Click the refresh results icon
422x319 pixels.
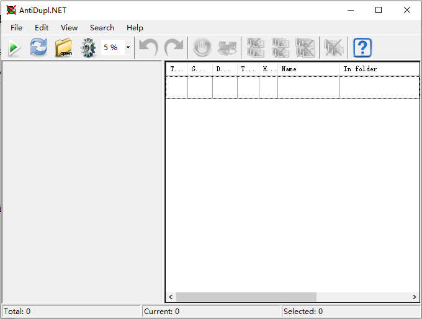point(38,48)
